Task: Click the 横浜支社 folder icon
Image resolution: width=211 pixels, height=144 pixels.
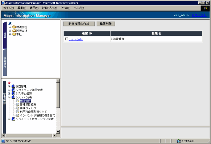Action: coord(14,27)
